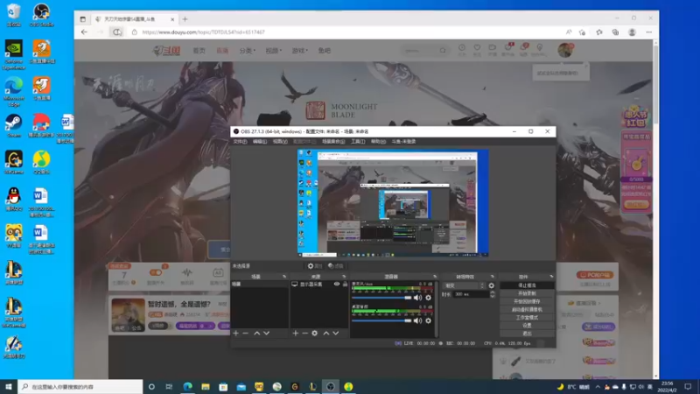
Task: Open scene transition settings gear
Action: coord(492,285)
